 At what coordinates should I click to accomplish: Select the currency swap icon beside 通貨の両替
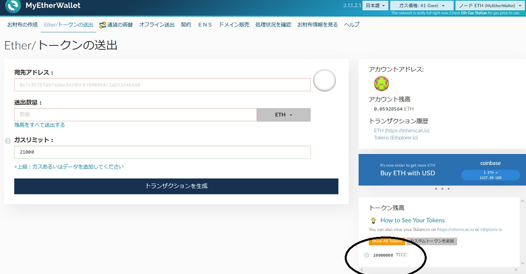click(x=103, y=24)
